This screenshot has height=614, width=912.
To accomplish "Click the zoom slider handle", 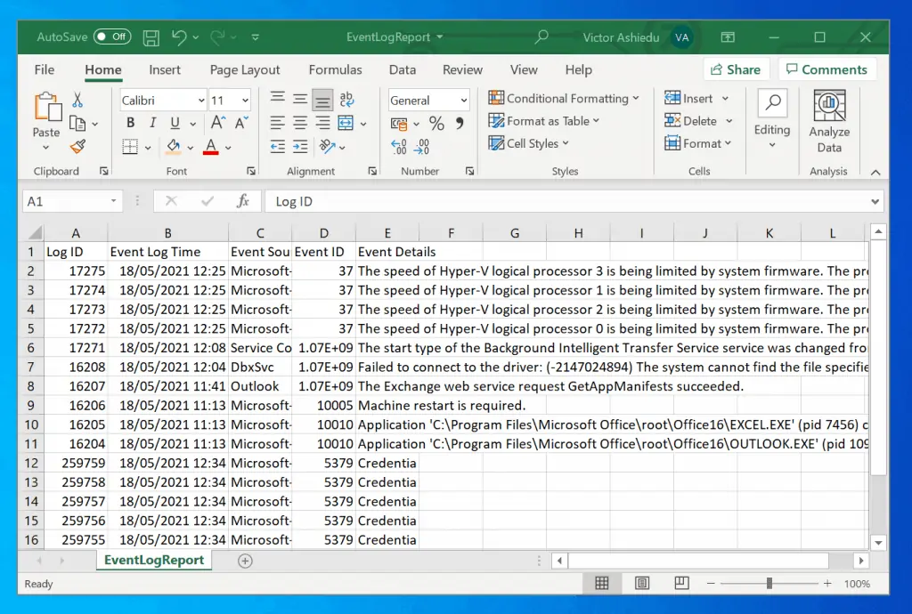I will pyautogui.click(x=769, y=584).
